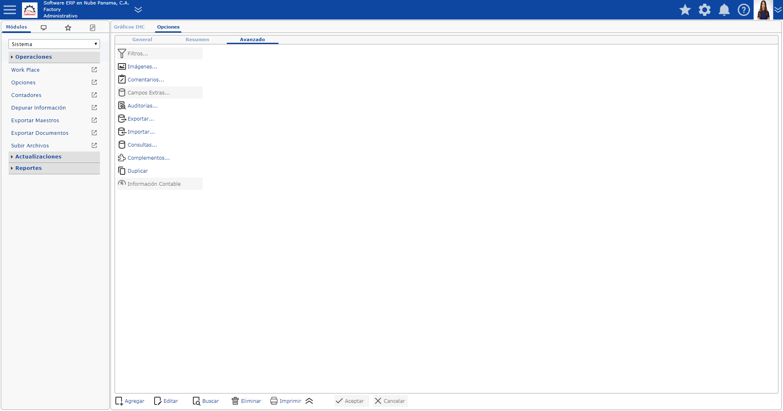783x411 pixels.
Task: Open Exportar Documentos in new window icon
Action: tap(94, 133)
